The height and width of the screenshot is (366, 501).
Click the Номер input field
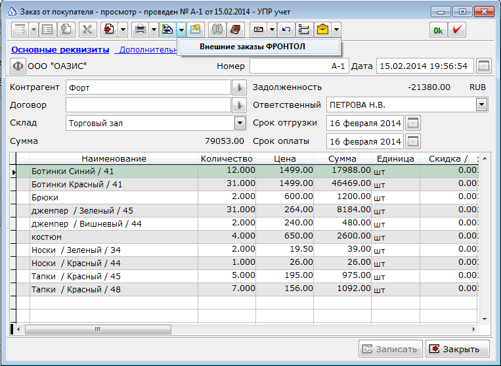pyautogui.click(x=299, y=66)
